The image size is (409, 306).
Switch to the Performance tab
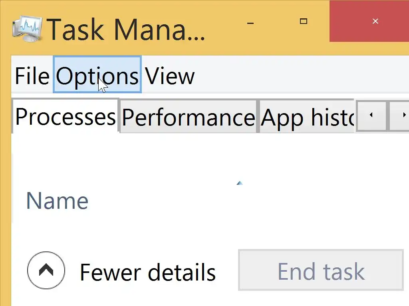[x=188, y=117]
